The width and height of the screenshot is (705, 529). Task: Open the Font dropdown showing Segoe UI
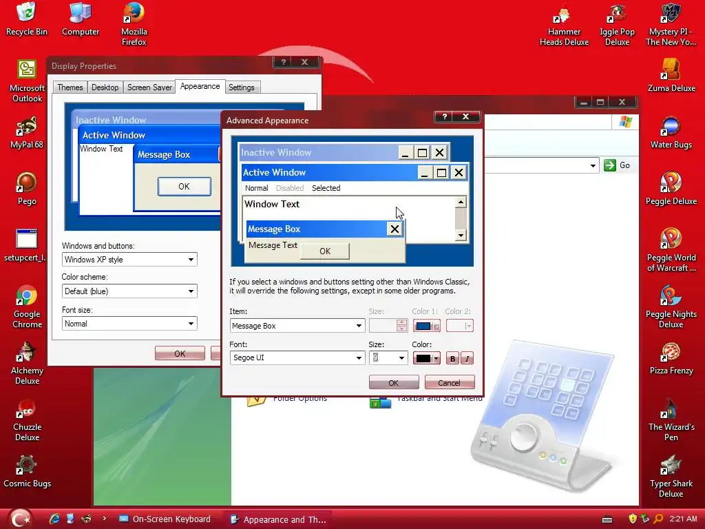(297, 357)
